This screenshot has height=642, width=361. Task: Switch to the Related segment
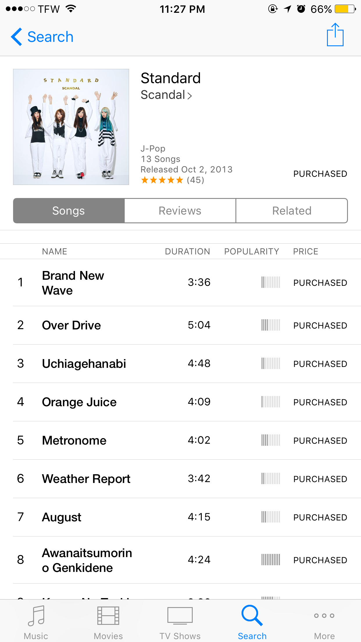click(x=292, y=211)
